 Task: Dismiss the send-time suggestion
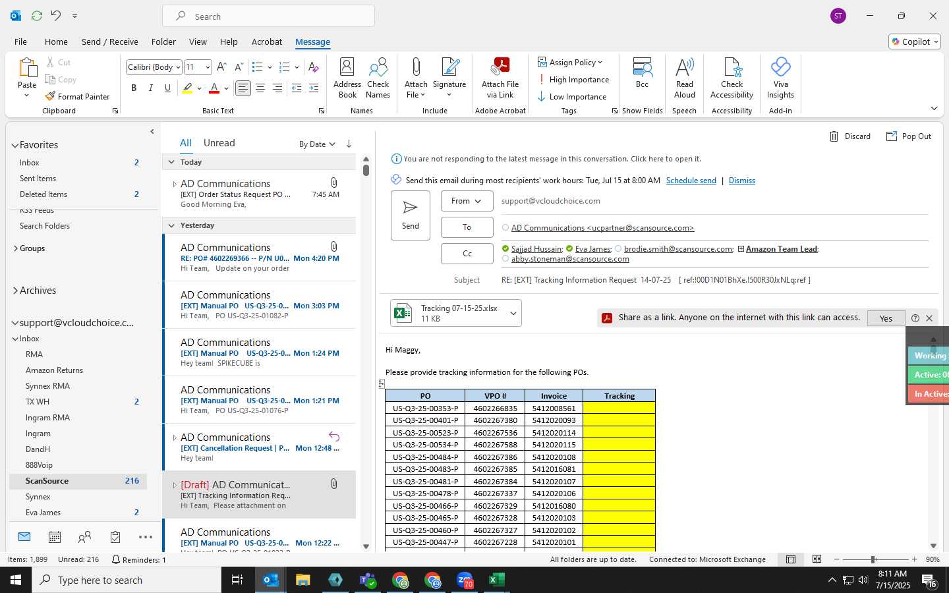[x=742, y=181]
